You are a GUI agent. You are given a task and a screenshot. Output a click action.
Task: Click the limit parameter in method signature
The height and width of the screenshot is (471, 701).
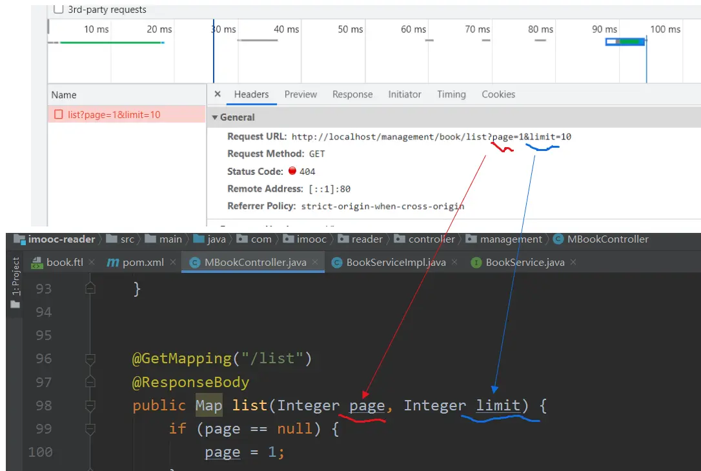498,405
